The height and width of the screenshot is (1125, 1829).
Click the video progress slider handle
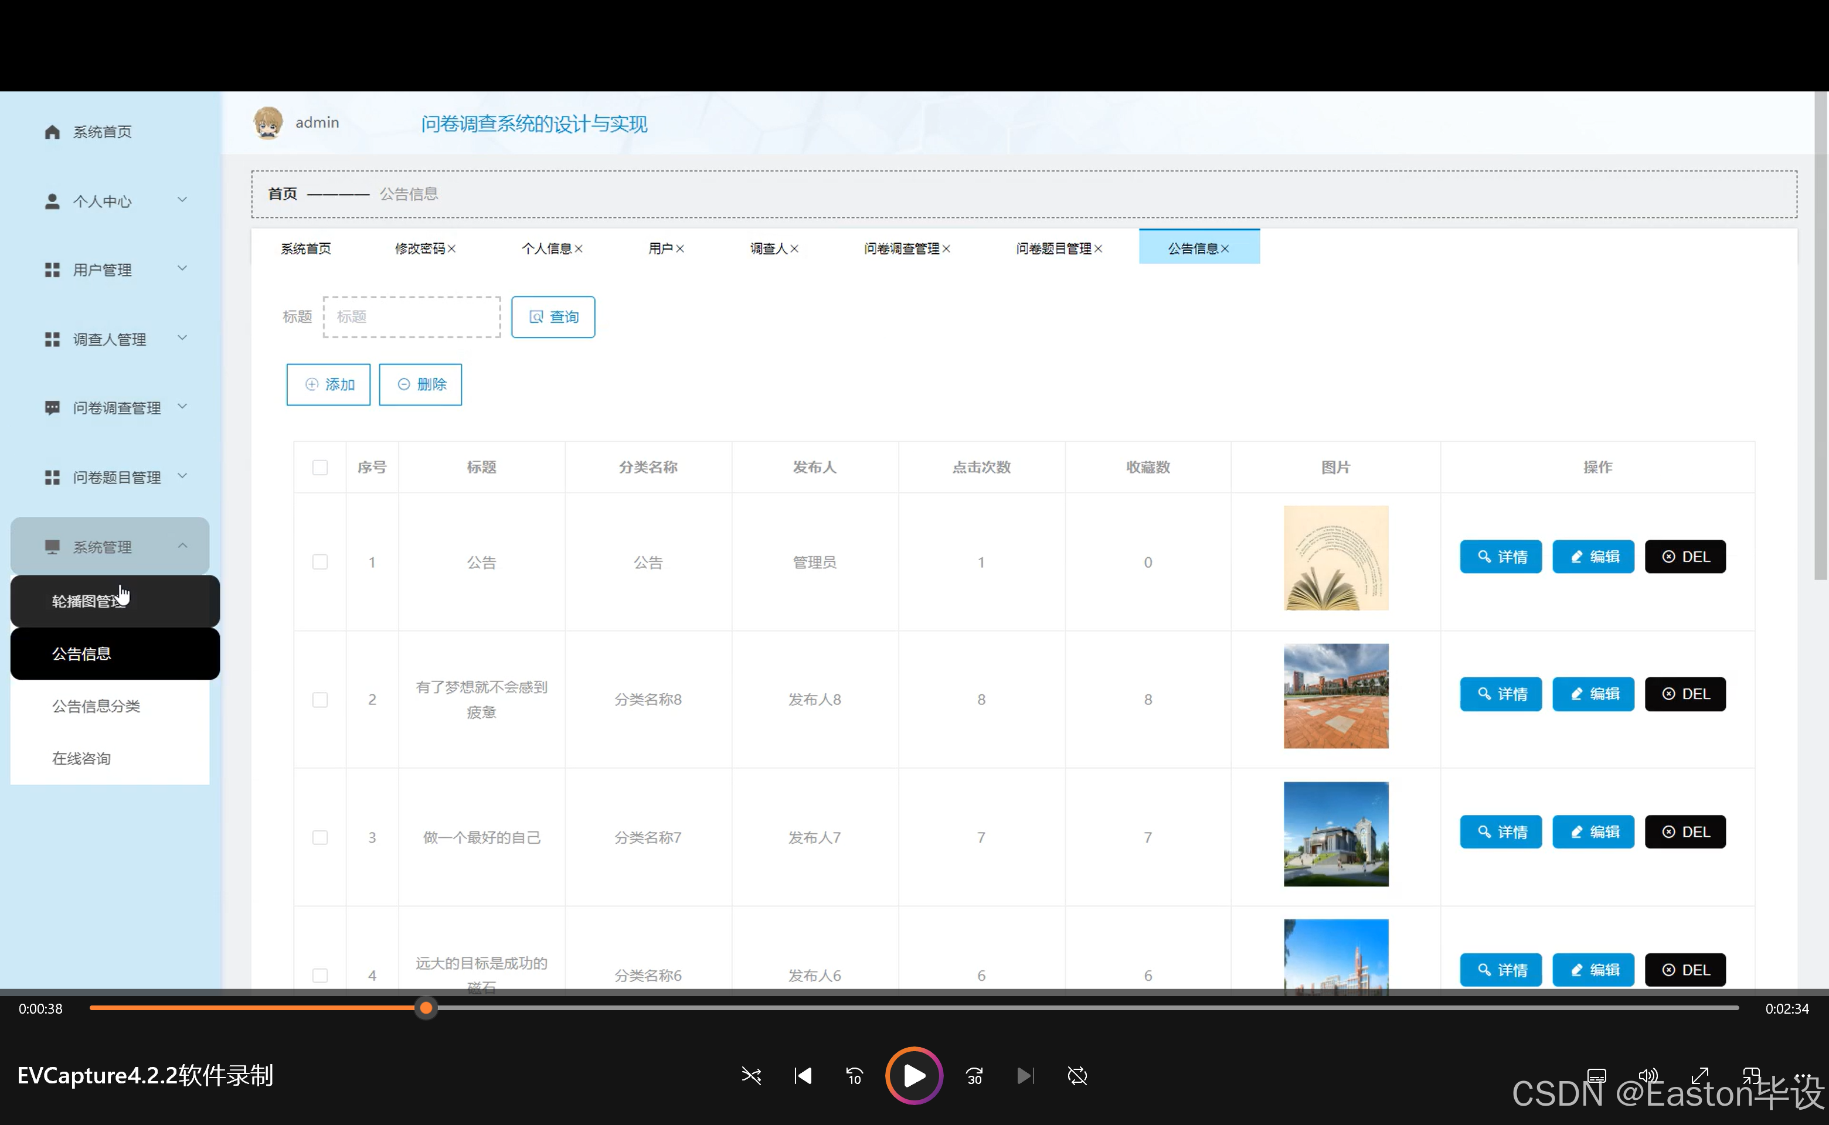(x=426, y=1008)
